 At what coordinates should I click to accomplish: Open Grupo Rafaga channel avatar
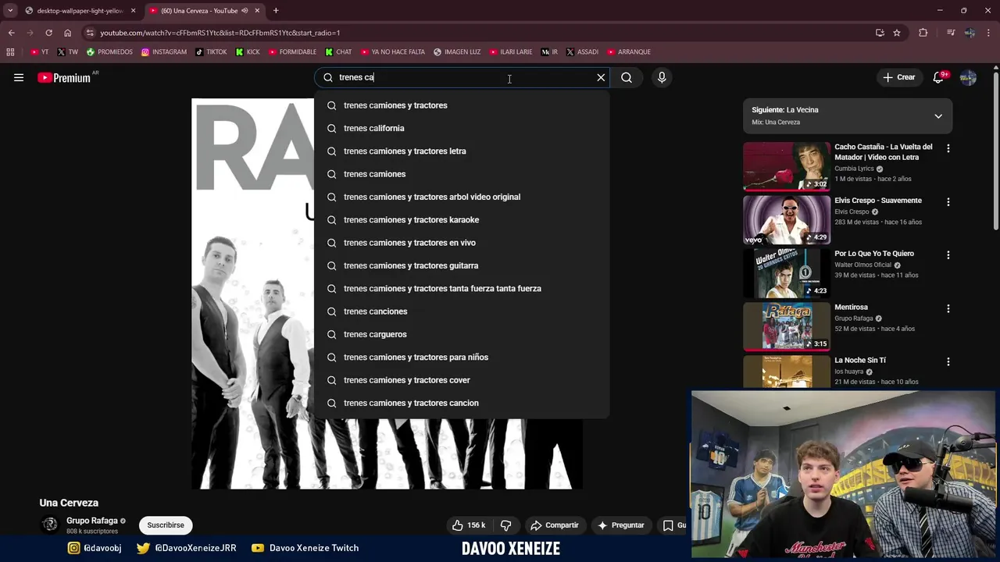(x=50, y=525)
